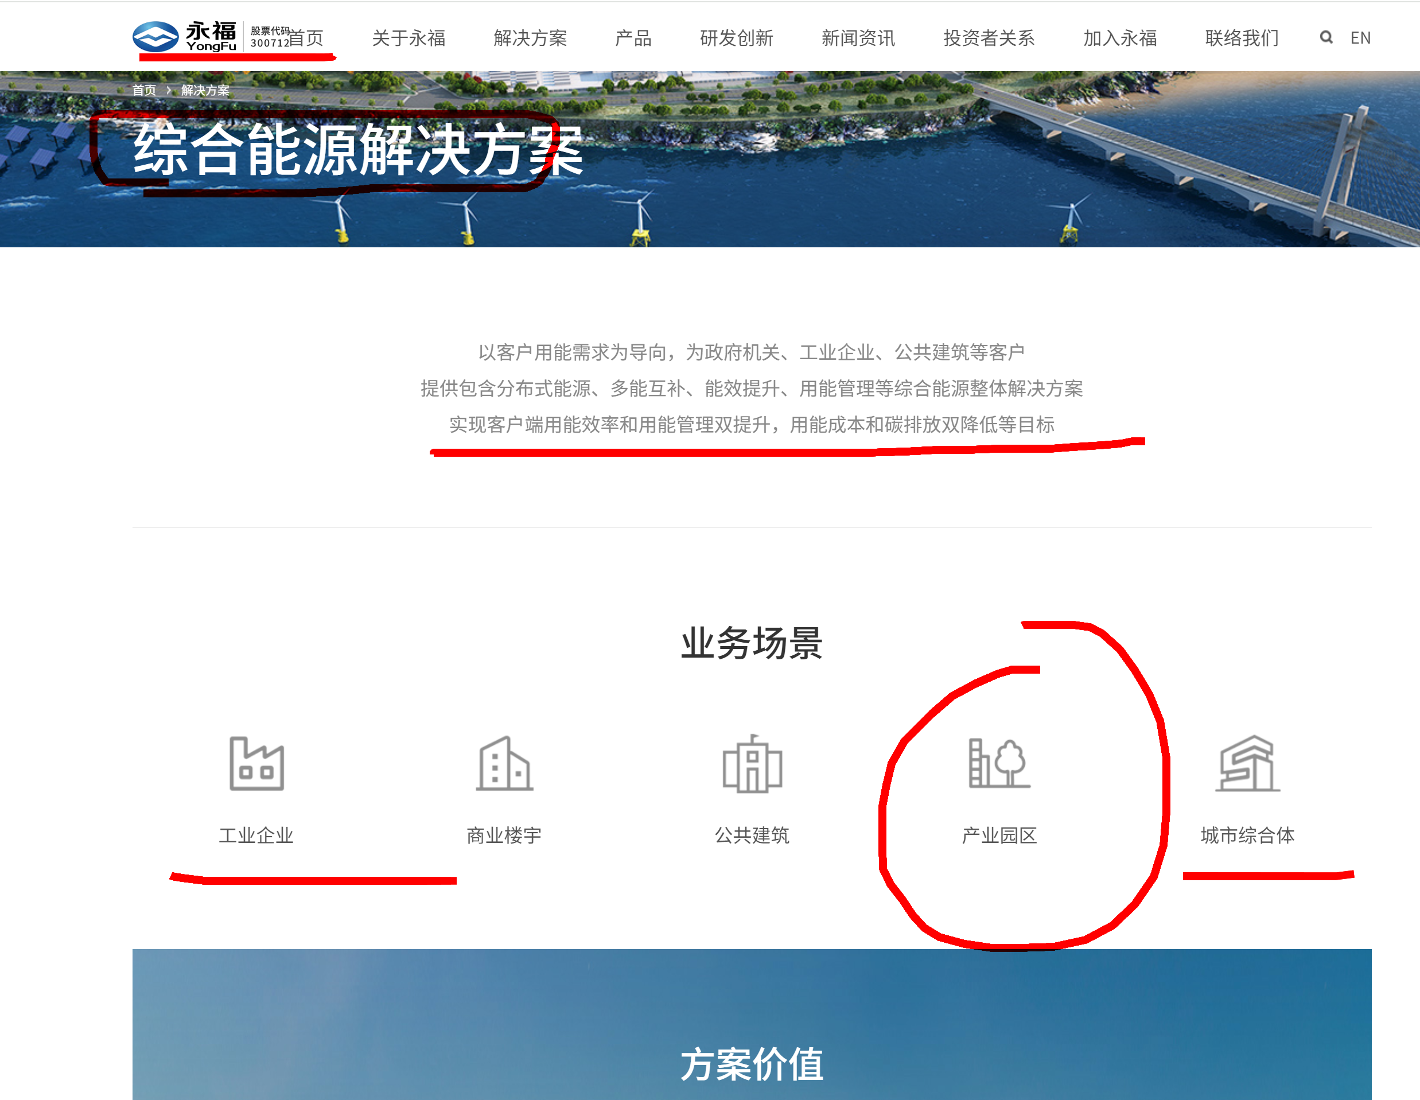The width and height of the screenshot is (1420, 1100).
Task: Click the 解决方案 breadcrumb link
Action: pyautogui.click(x=205, y=90)
